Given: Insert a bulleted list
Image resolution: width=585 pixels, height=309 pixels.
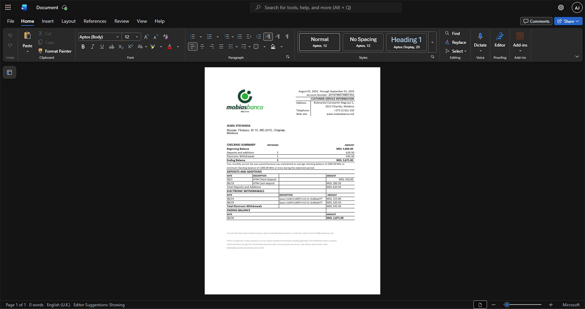Looking at the screenshot, I should [x=193, y=37].
